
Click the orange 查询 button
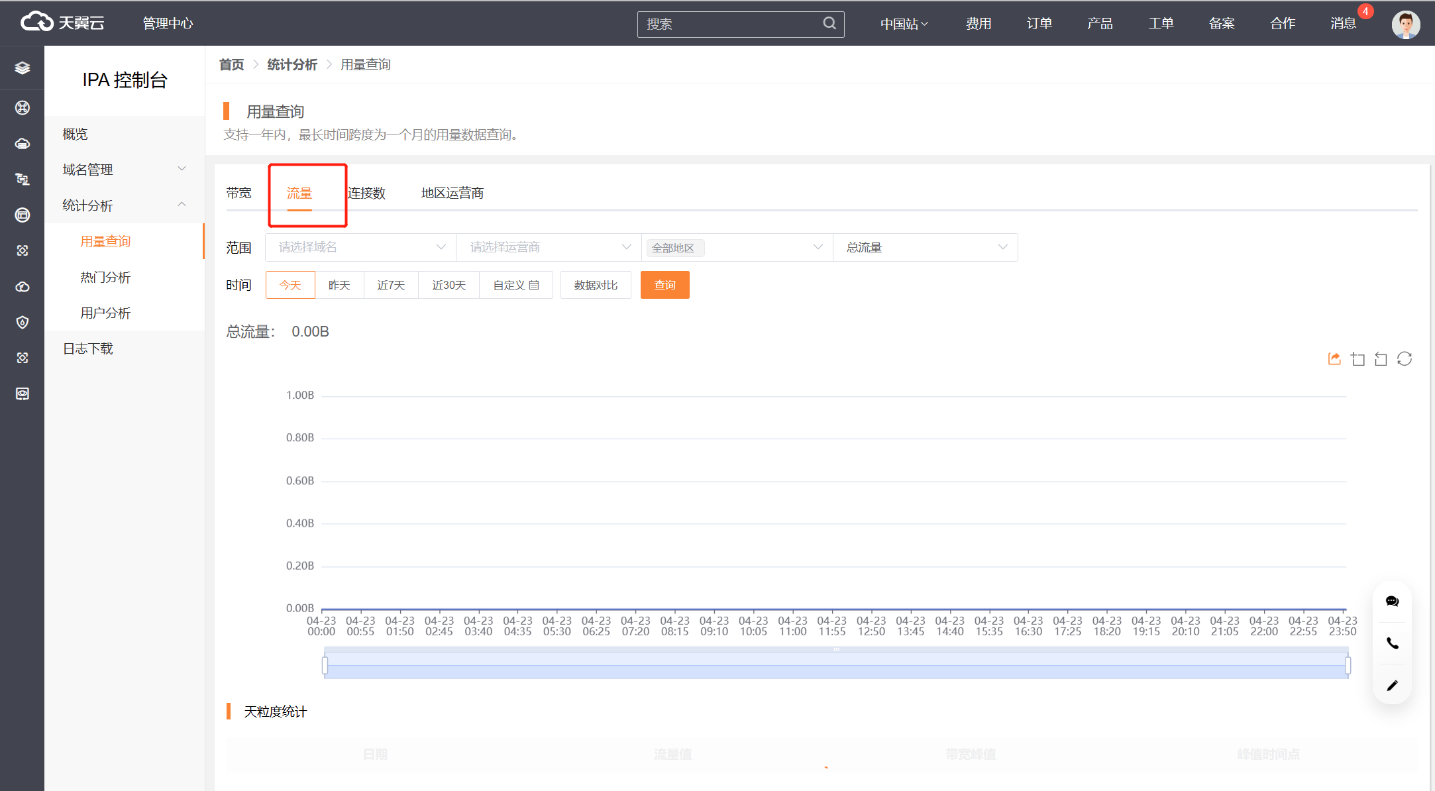[664, 285]
